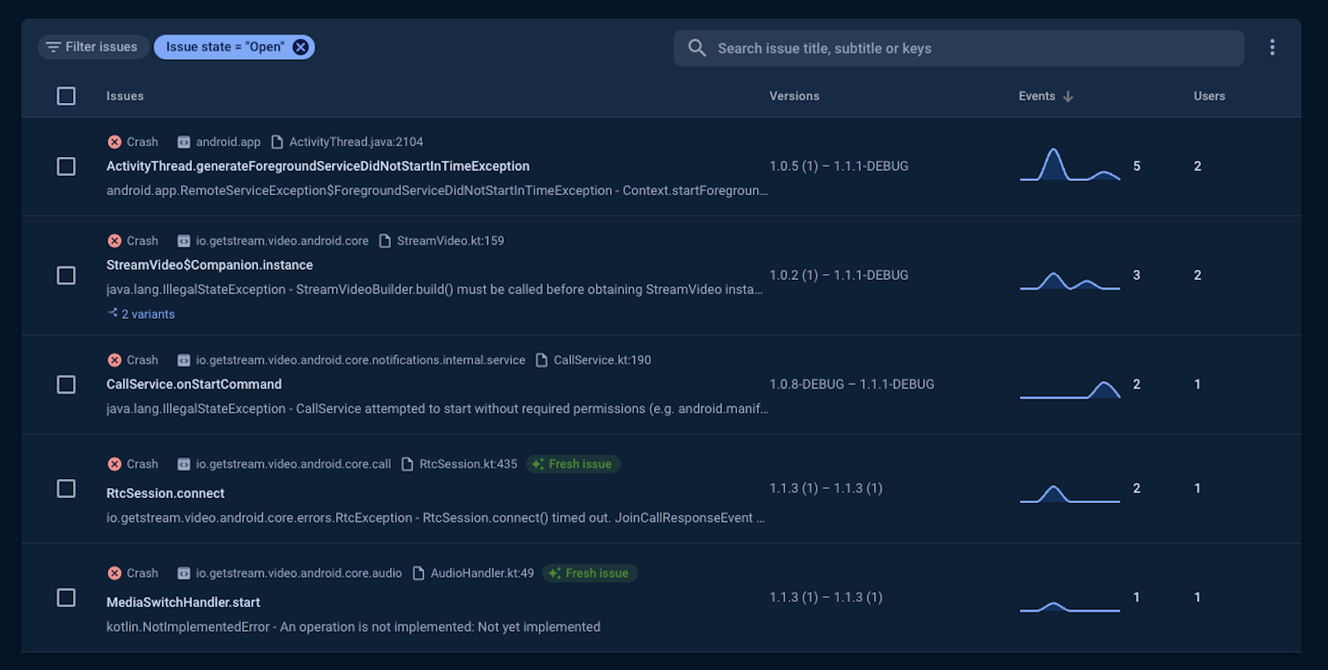Click red Crash icon on ActivityThread issue
Screen dimensions: 1328x670
[x=115, y=142]
